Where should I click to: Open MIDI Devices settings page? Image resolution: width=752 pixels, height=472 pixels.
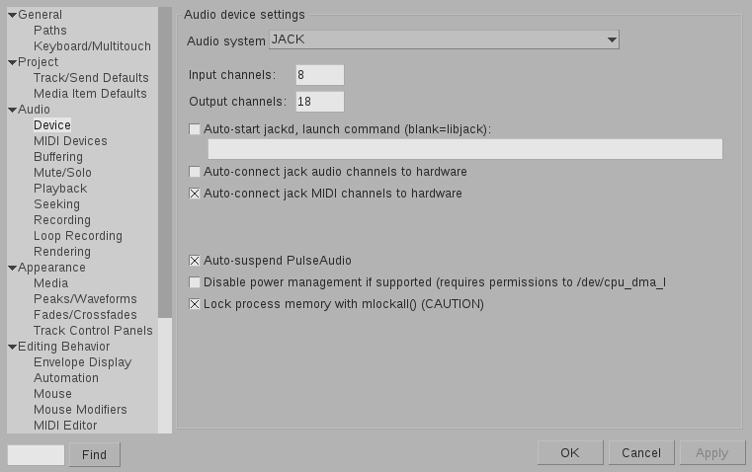(70, 141)
